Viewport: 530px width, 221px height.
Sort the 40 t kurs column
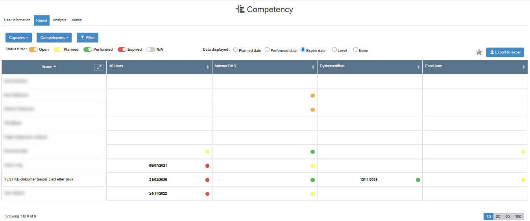click(x=208, y=67)
